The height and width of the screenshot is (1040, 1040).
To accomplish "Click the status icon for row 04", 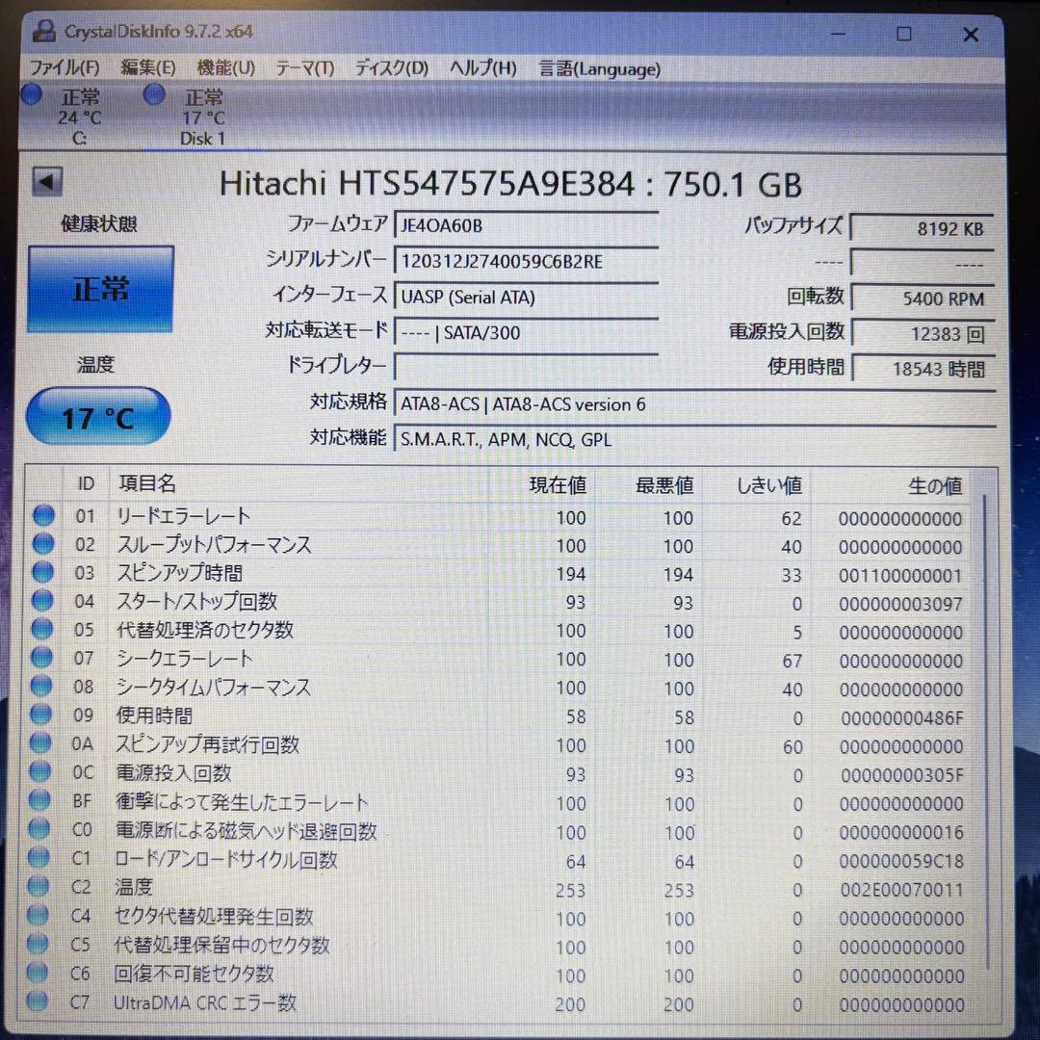I will tap(42, 601).
